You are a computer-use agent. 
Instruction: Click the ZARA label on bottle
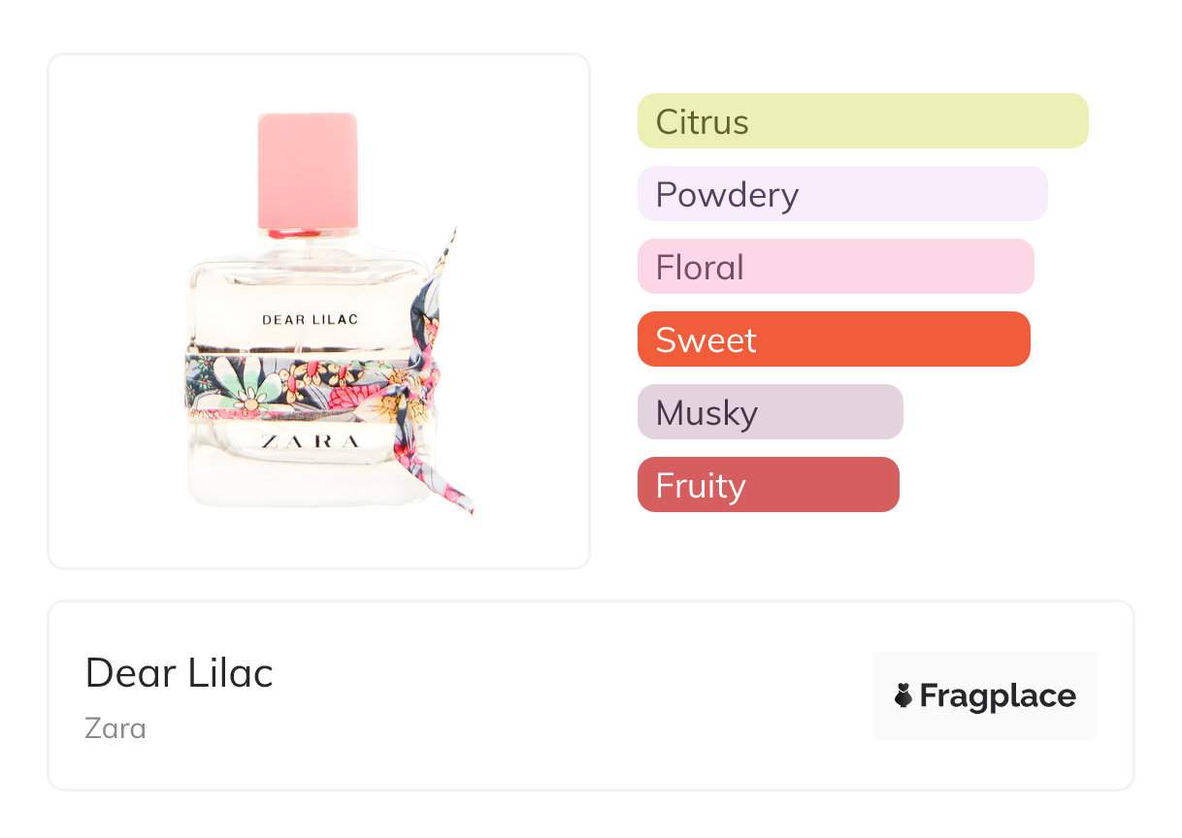309,441
